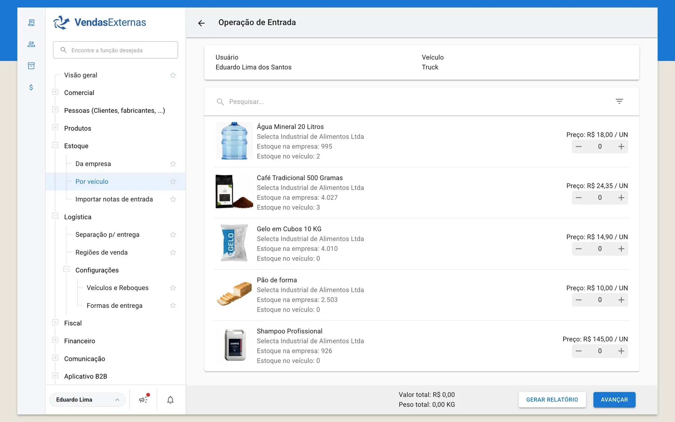Decrease quantity for Gelo em Cubos 10 KG

[578, 249]
